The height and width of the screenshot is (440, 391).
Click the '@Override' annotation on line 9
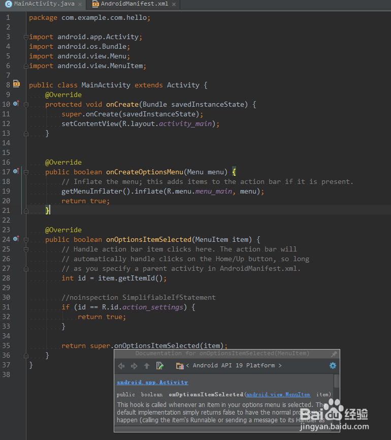(63, 95)
